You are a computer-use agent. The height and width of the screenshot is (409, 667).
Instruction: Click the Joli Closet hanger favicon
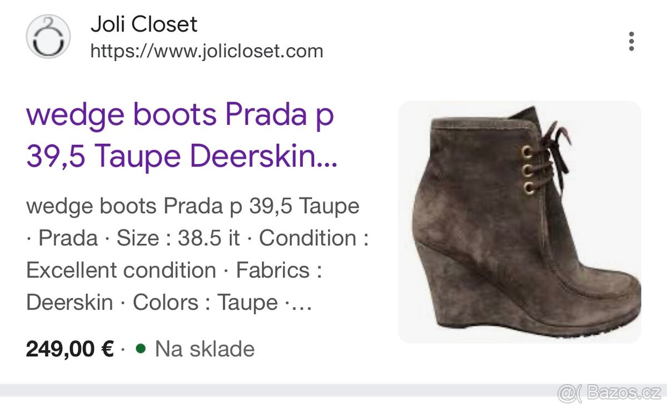click(48, 37)
